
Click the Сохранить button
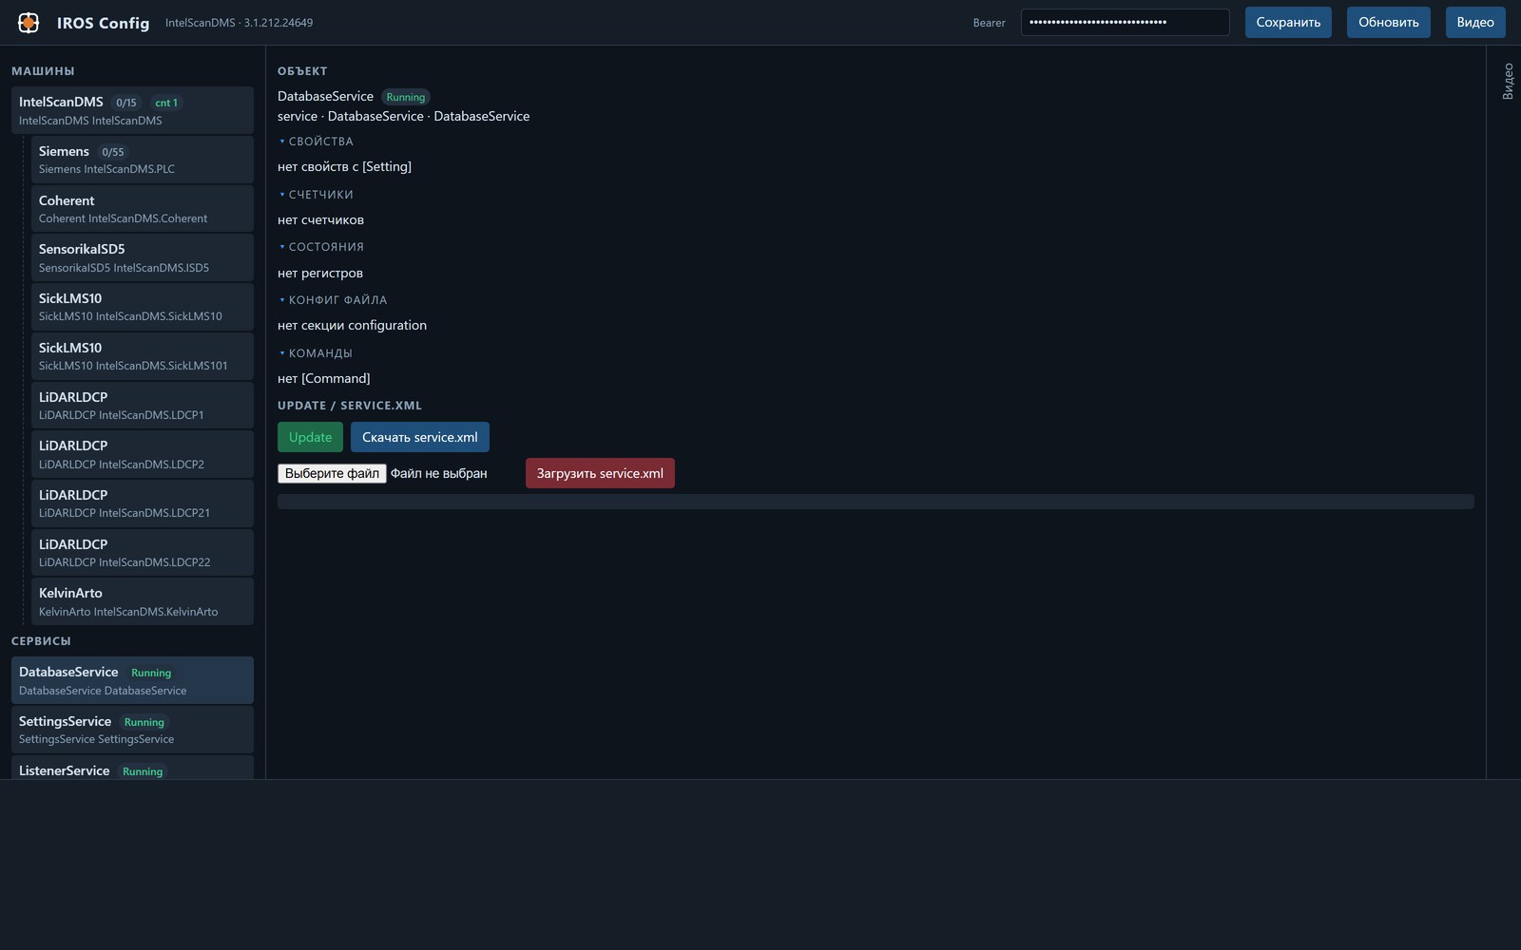point(1288,23)
